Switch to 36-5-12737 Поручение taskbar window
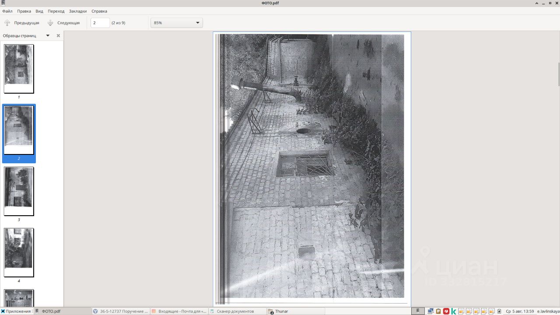Image resolution: width=560 pixels, height=315 pixels. [x=121, y=311]
